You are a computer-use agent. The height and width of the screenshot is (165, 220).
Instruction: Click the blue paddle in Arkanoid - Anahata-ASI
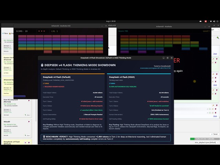(x=20, y=96)
